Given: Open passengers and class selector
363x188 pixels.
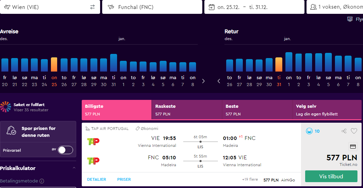Looking at the screenshot, I should click(335, 7).
